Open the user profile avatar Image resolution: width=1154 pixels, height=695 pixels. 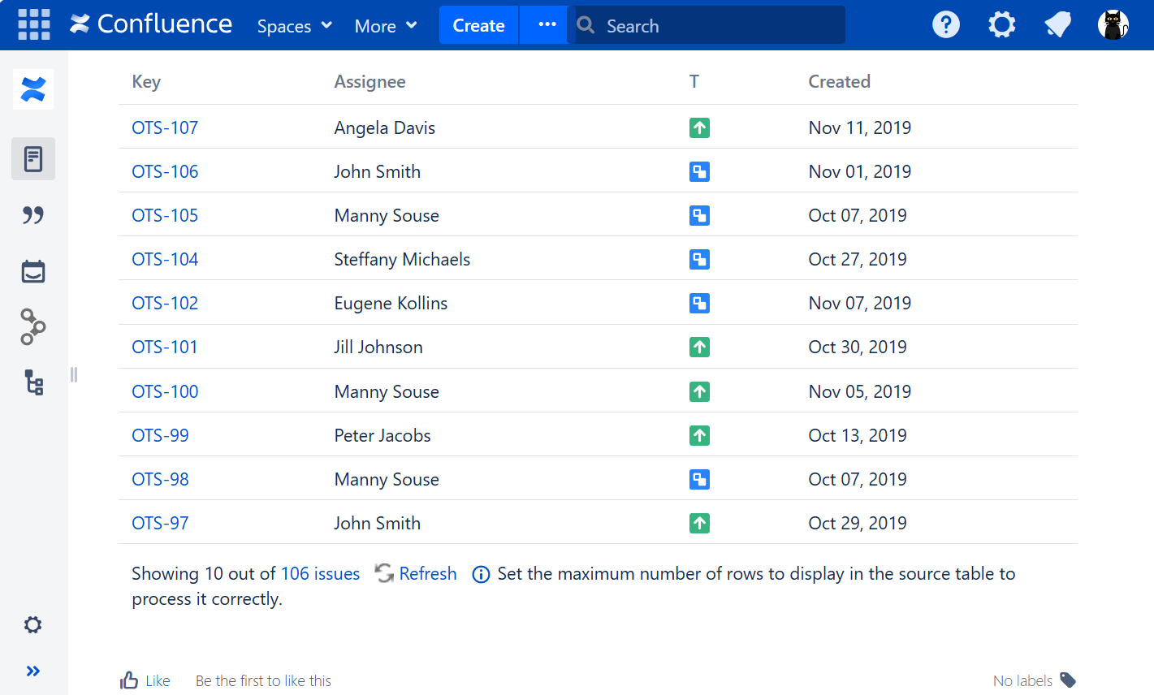coord(1113,25)
